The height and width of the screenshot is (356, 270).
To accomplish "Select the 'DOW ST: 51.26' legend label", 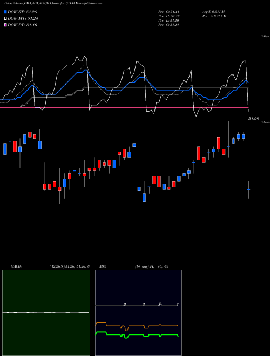I will tap(22, 12).
